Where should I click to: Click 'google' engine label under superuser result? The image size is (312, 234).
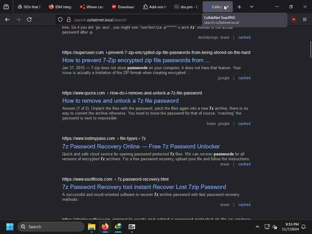pyautogui.click(x=223, y=78)
